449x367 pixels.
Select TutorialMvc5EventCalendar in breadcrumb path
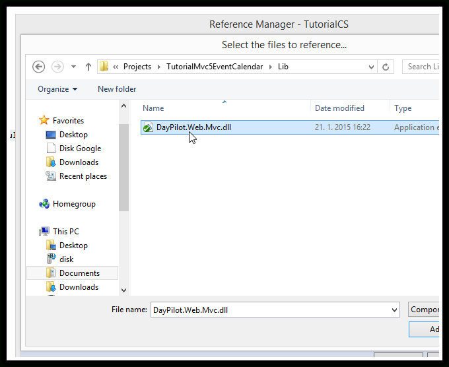[x=215, y=67]
